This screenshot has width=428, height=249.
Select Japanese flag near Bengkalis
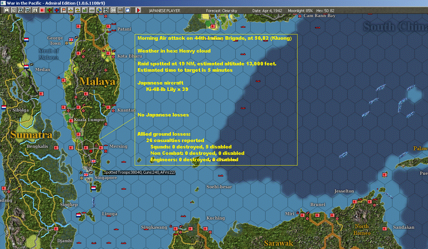click(x=56, y=147)
